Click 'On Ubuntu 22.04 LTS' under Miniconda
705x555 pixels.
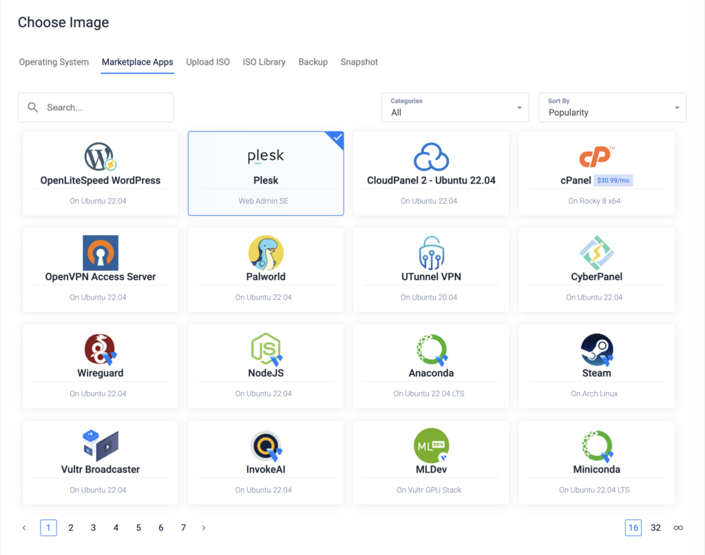point(594,490)
